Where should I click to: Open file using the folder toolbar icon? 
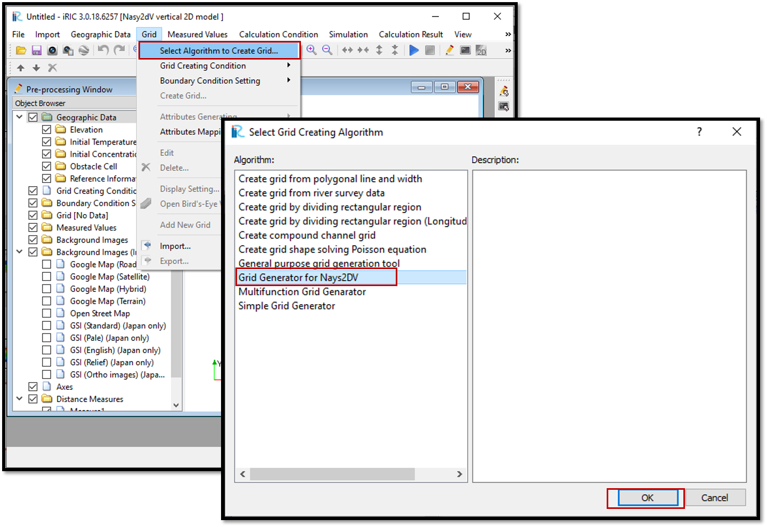pos(21,51)
